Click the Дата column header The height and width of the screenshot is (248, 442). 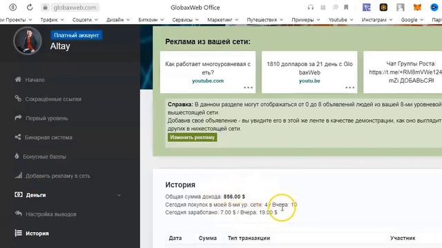pyautogui.click(x=175, y=238)
